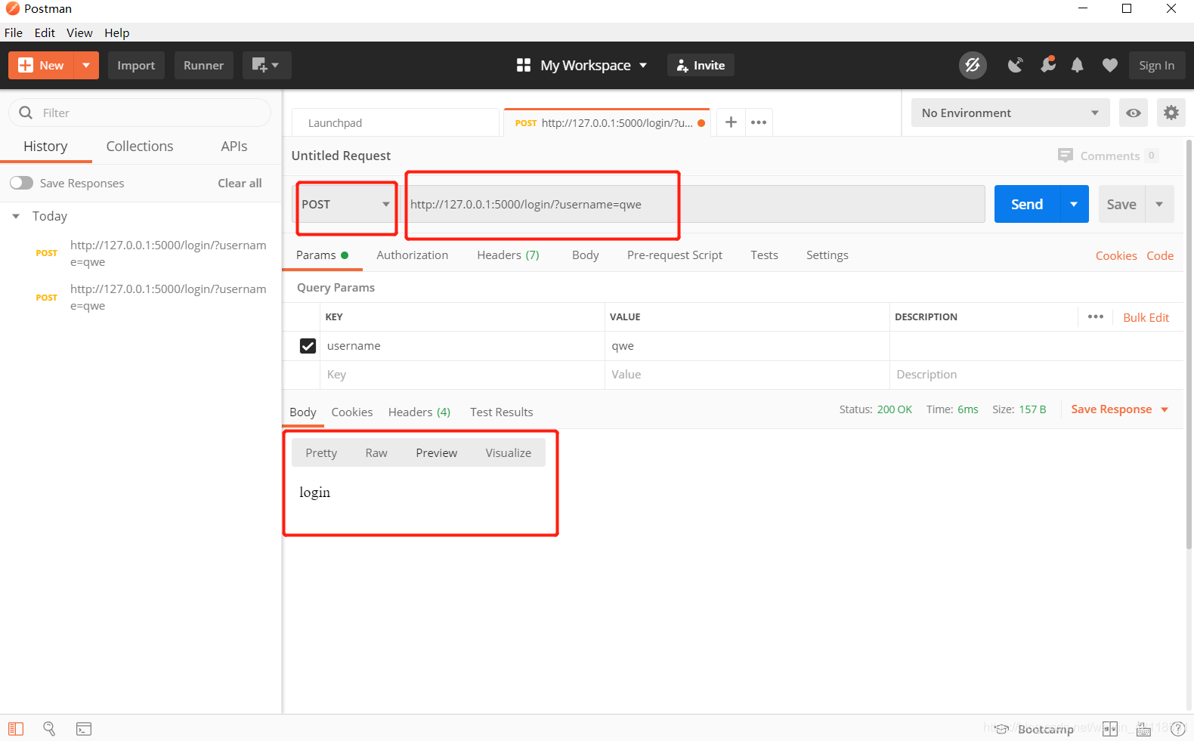Open the Cookies link
This screenshot has width=1194, height=741.
click(1116, 256)
